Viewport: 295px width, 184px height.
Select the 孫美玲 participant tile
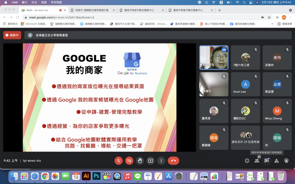(277, 57)
